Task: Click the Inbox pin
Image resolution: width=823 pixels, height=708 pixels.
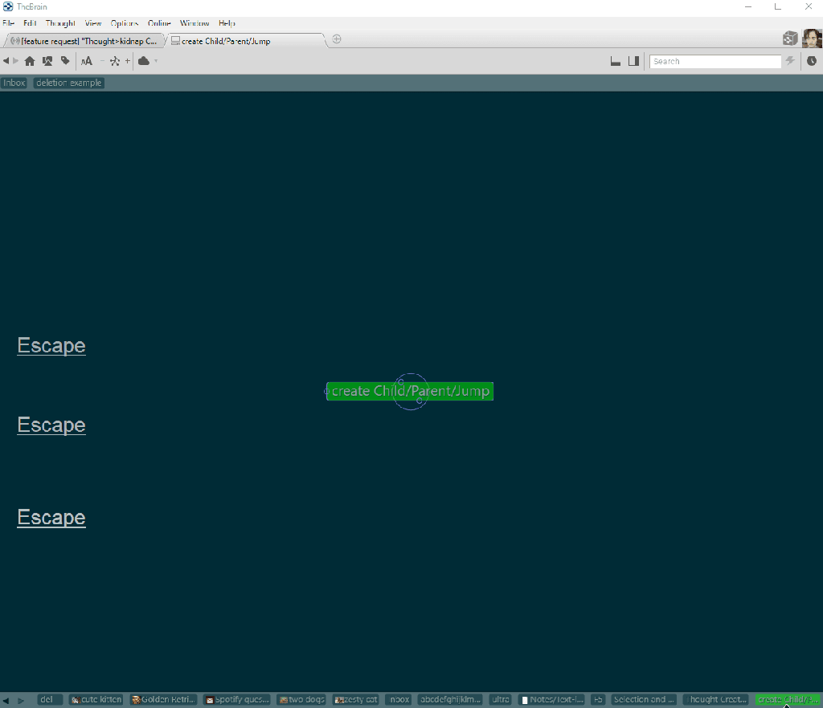Action: coord(14,83)
